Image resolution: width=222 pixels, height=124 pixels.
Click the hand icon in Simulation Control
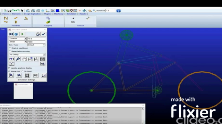(x=24, y=59)
